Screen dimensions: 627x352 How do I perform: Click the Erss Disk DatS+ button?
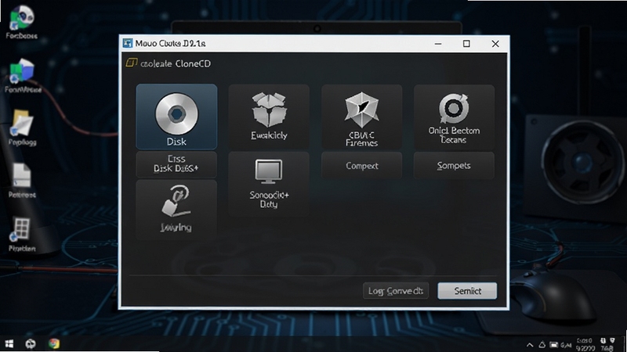point(176,163)
